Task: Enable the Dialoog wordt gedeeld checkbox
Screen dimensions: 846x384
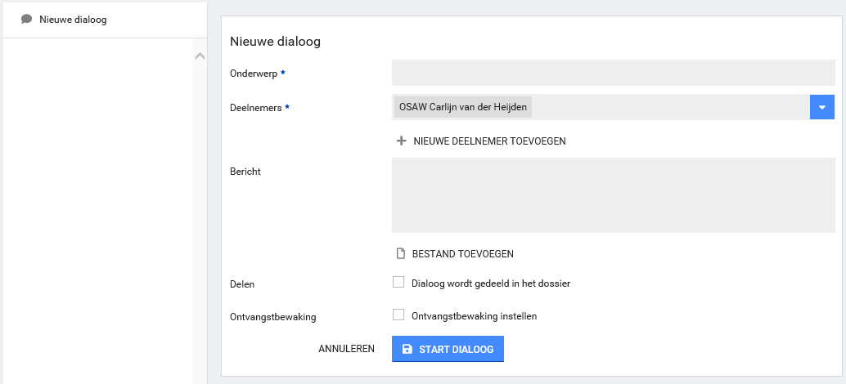Action: point(398,283)
